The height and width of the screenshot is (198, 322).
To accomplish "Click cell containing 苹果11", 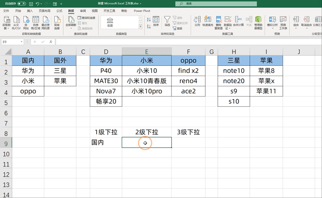I will click(x=266, y=91).
